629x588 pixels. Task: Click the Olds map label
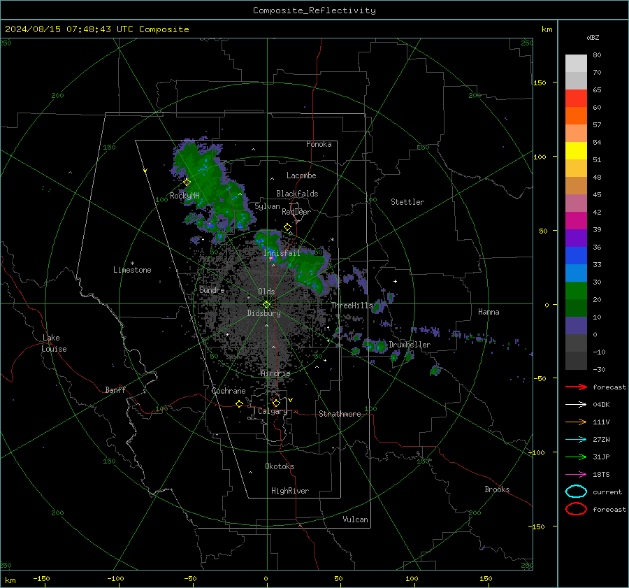266,292
